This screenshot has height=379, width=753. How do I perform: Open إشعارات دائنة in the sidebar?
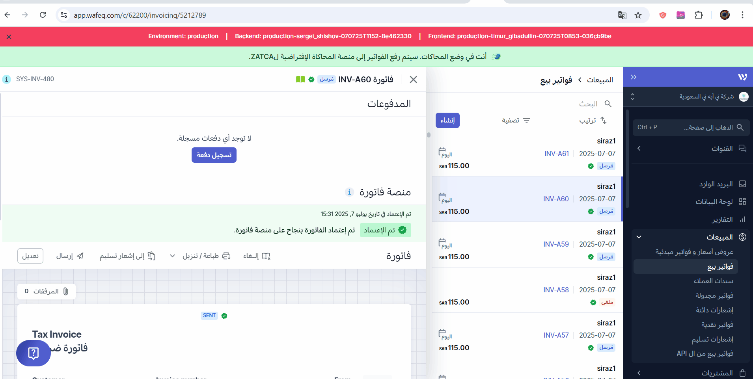[x=714, y=310]
